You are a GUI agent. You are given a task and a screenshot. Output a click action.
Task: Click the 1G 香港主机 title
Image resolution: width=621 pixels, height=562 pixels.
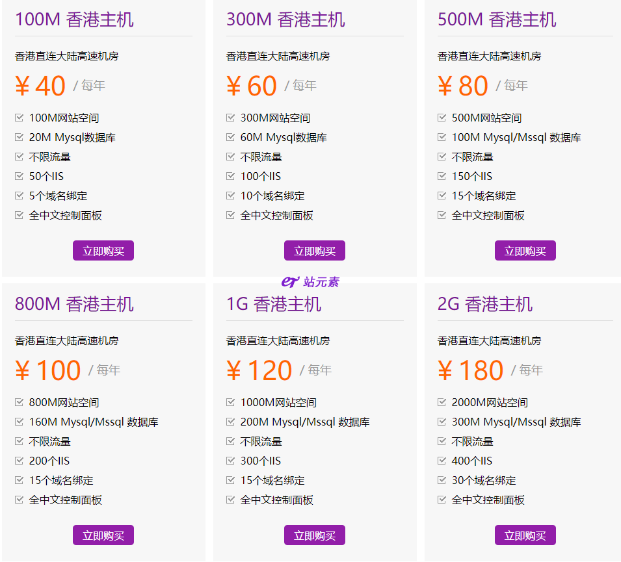tap(273, 304)
